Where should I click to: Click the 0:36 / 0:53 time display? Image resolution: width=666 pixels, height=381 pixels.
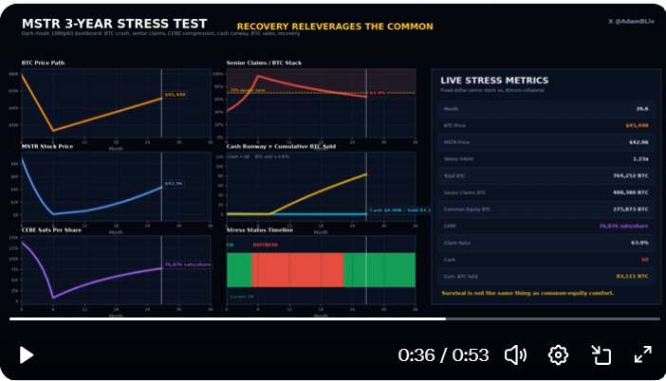443,355
